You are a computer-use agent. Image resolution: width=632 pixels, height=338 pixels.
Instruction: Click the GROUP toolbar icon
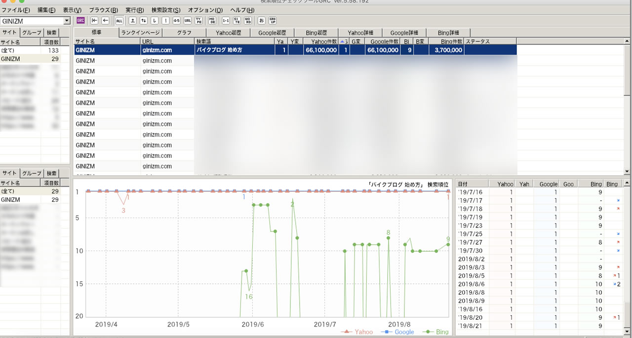pos(272,21)
